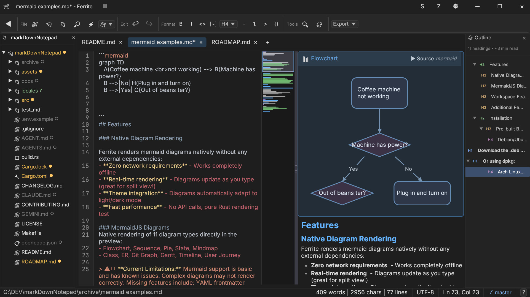
Task: Click the curly braces code block button
Action: pyautogui.click(x=276, y=24)
